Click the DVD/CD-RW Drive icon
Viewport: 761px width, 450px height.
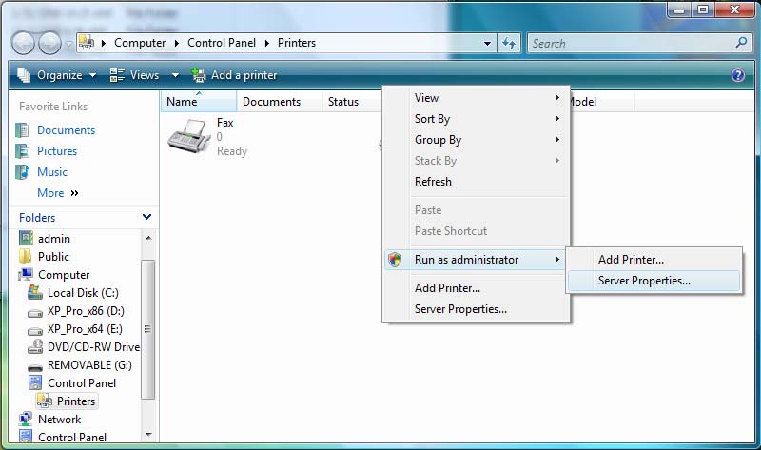pyautogui.click(x=35, y=346)
